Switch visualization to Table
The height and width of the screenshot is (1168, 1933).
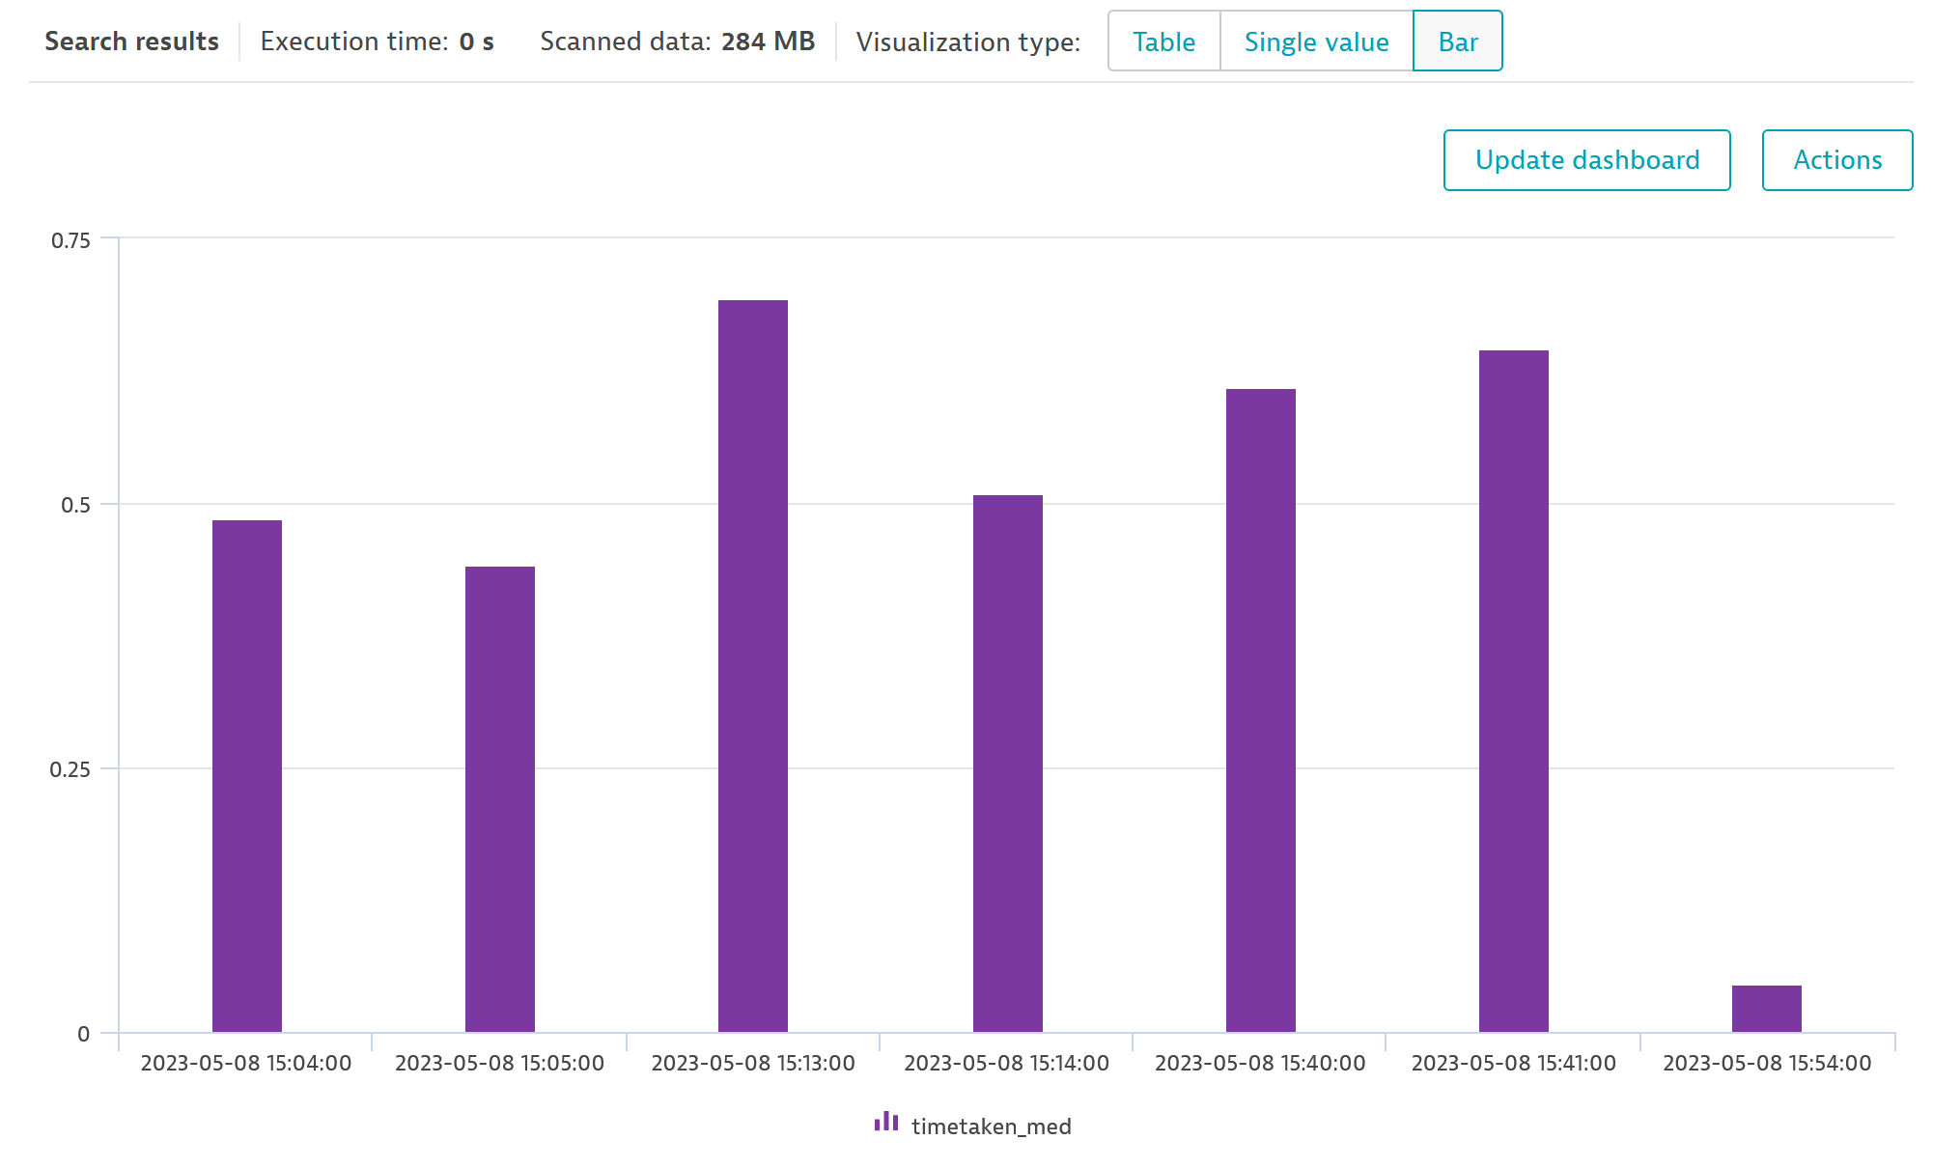pyautogui.click(x=1163, y=42)
